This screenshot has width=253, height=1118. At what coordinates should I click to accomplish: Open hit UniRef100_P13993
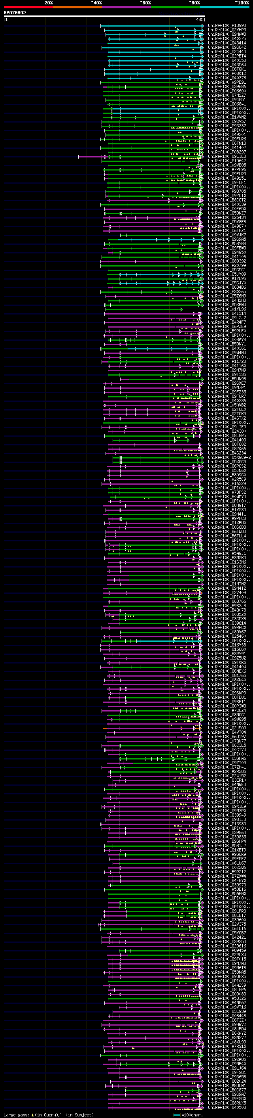click(x=227, y=26)
